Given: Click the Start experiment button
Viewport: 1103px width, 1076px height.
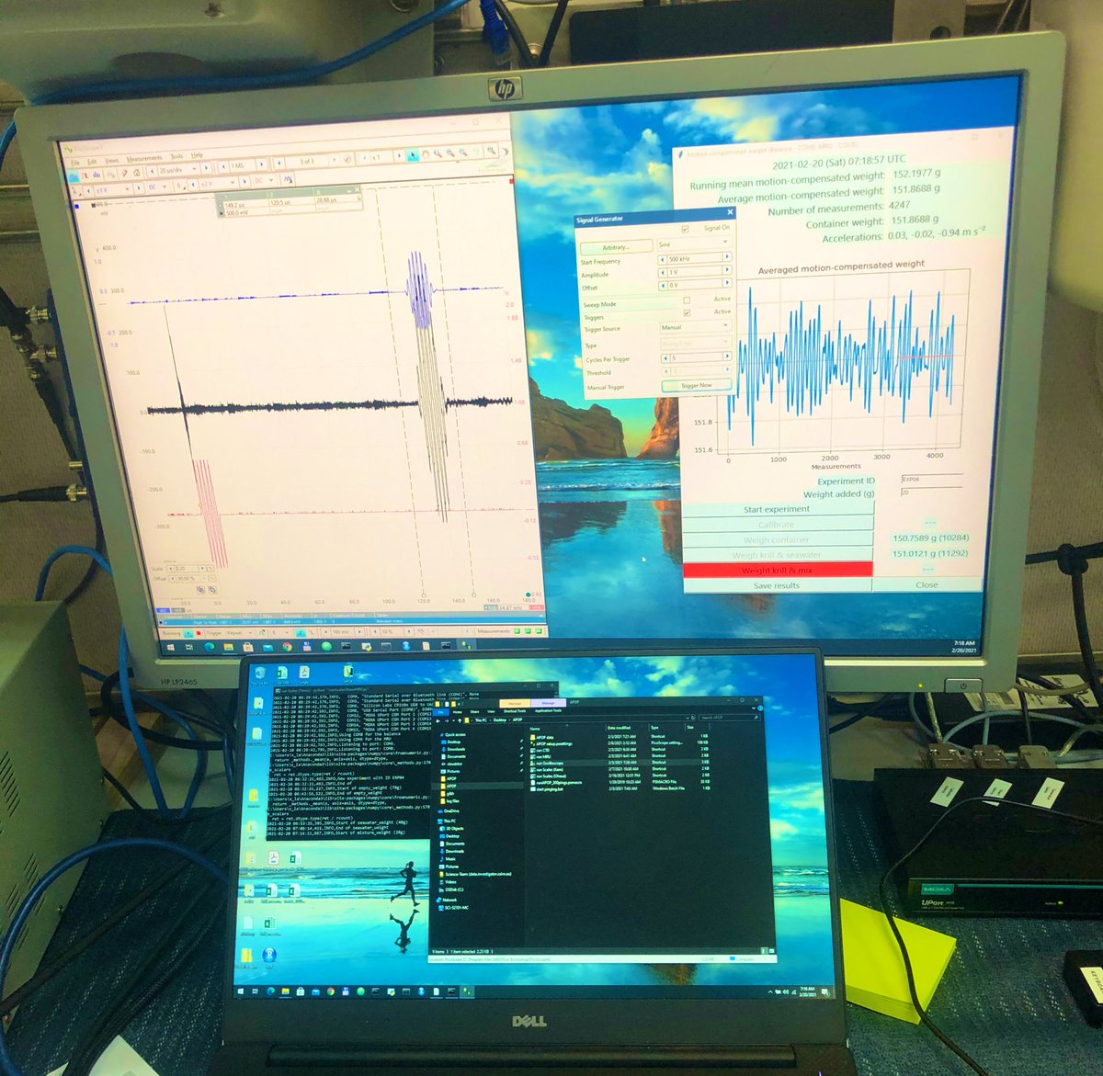Looking at the screenshot, I should click(x=777, y=509).
